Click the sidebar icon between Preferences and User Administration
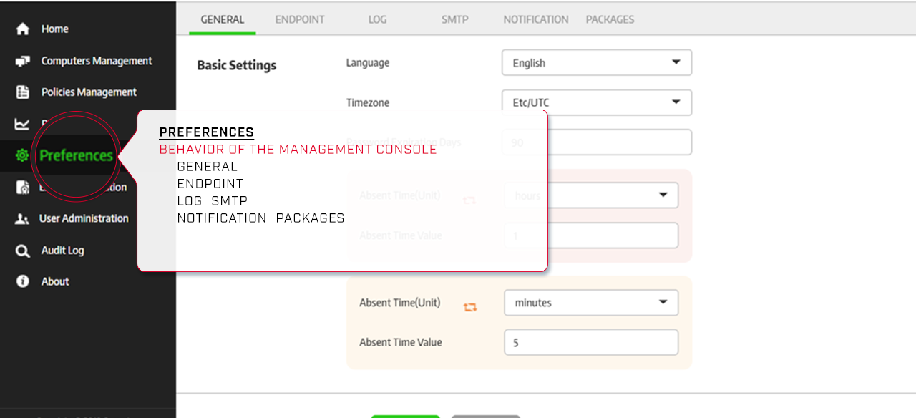 point(23,188)
